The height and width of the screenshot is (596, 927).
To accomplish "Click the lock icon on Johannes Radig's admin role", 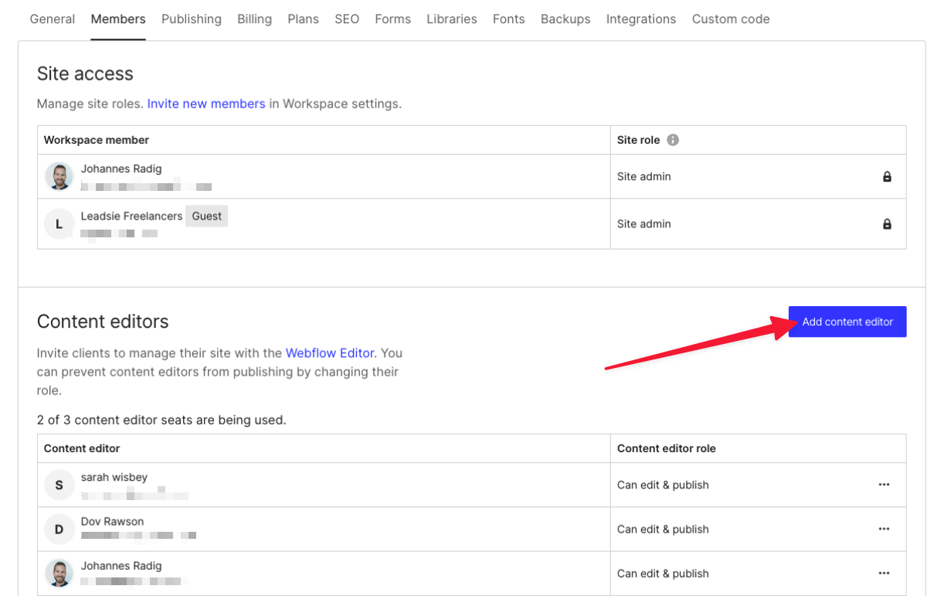I will [885, 176].
